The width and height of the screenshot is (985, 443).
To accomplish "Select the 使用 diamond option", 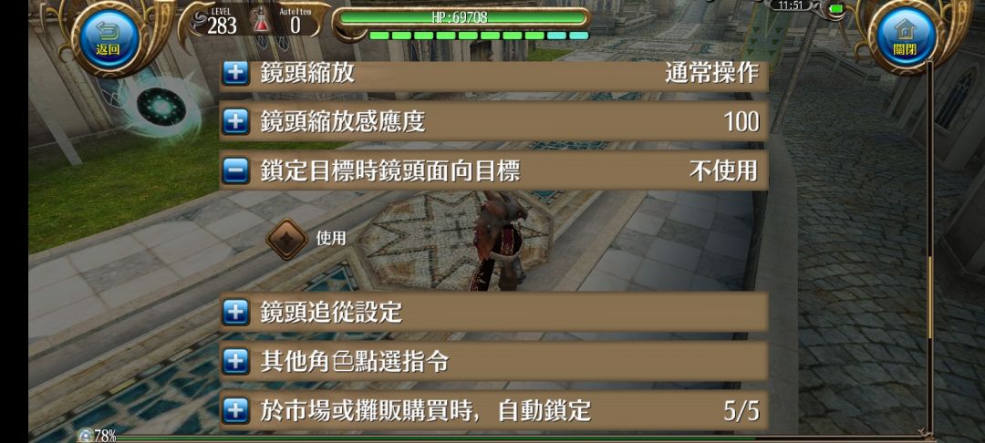I will [286, 239].
